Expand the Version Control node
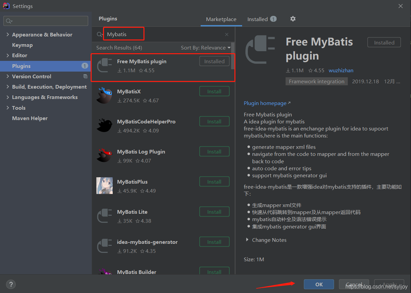Image resolution: width=411 pixels, height=293 pixels. (x=8, y=76)
